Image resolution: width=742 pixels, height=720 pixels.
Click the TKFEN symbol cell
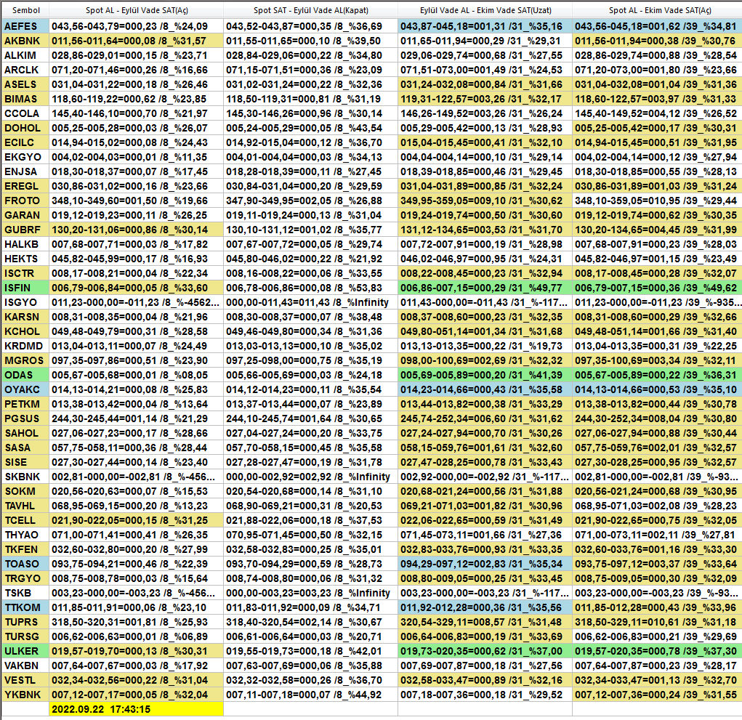25,550
